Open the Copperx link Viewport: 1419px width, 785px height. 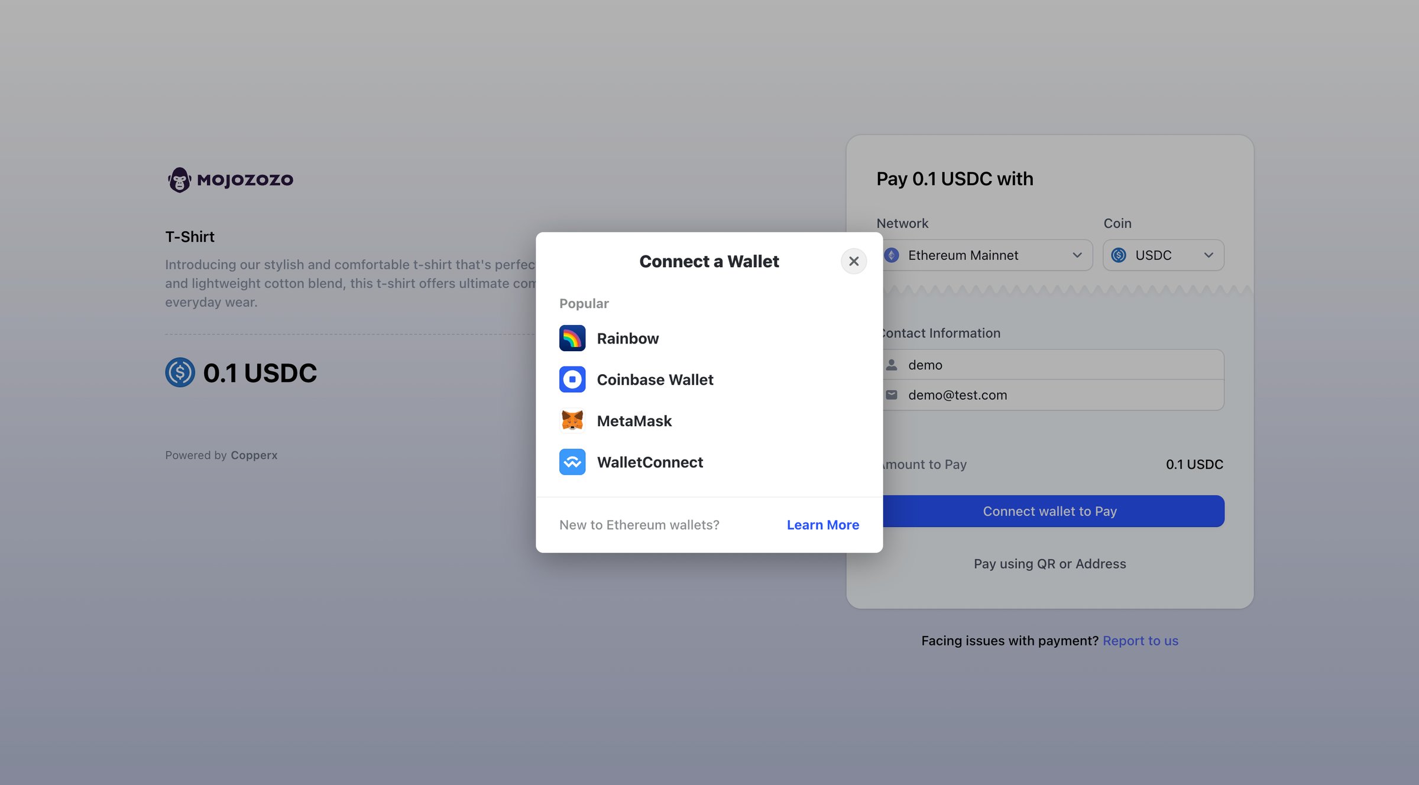[254, 455]
